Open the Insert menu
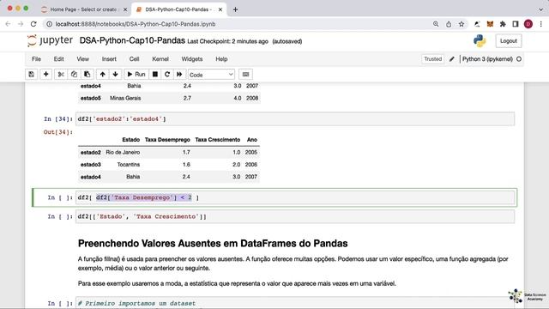Image resolution: width=549 pixels, height=309 pixels. pyautogui.click(x=109, y=59)
